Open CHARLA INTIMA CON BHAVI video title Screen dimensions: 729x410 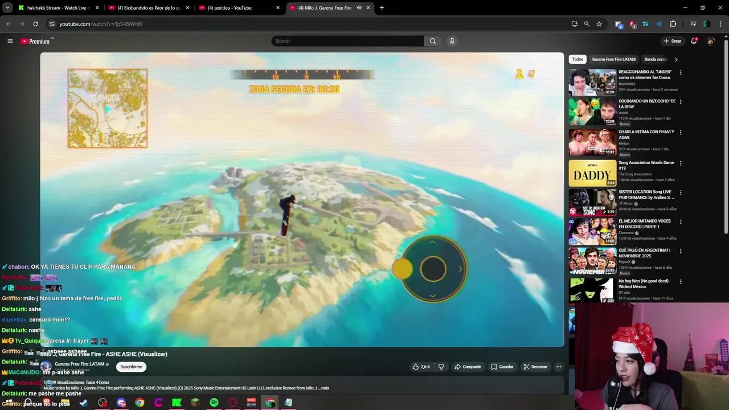(x=646, y=134)
